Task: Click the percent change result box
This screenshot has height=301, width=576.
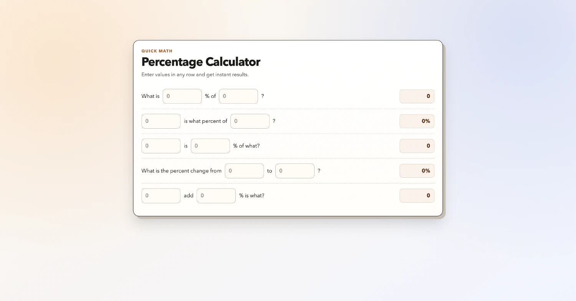Action: pyautogui.click(x=417, y=171)
